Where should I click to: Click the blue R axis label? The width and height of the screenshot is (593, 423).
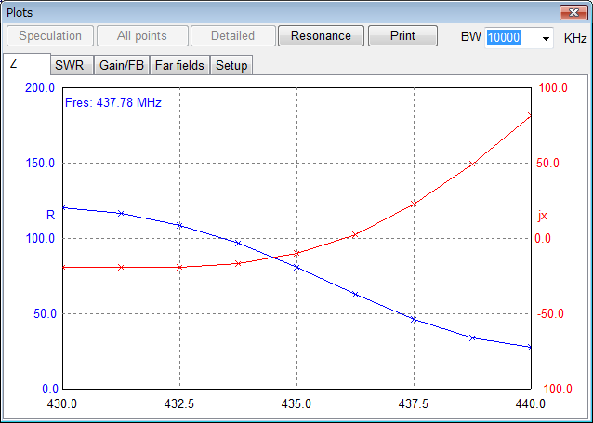tap(51, 216)
